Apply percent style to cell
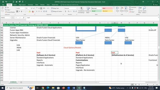The height and width of the screenshot is (90, 160). point(69,11)
